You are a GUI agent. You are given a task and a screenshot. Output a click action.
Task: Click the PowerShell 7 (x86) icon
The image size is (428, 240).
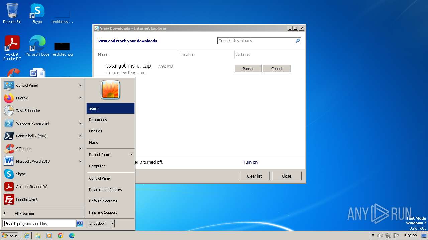coord(9,136)
